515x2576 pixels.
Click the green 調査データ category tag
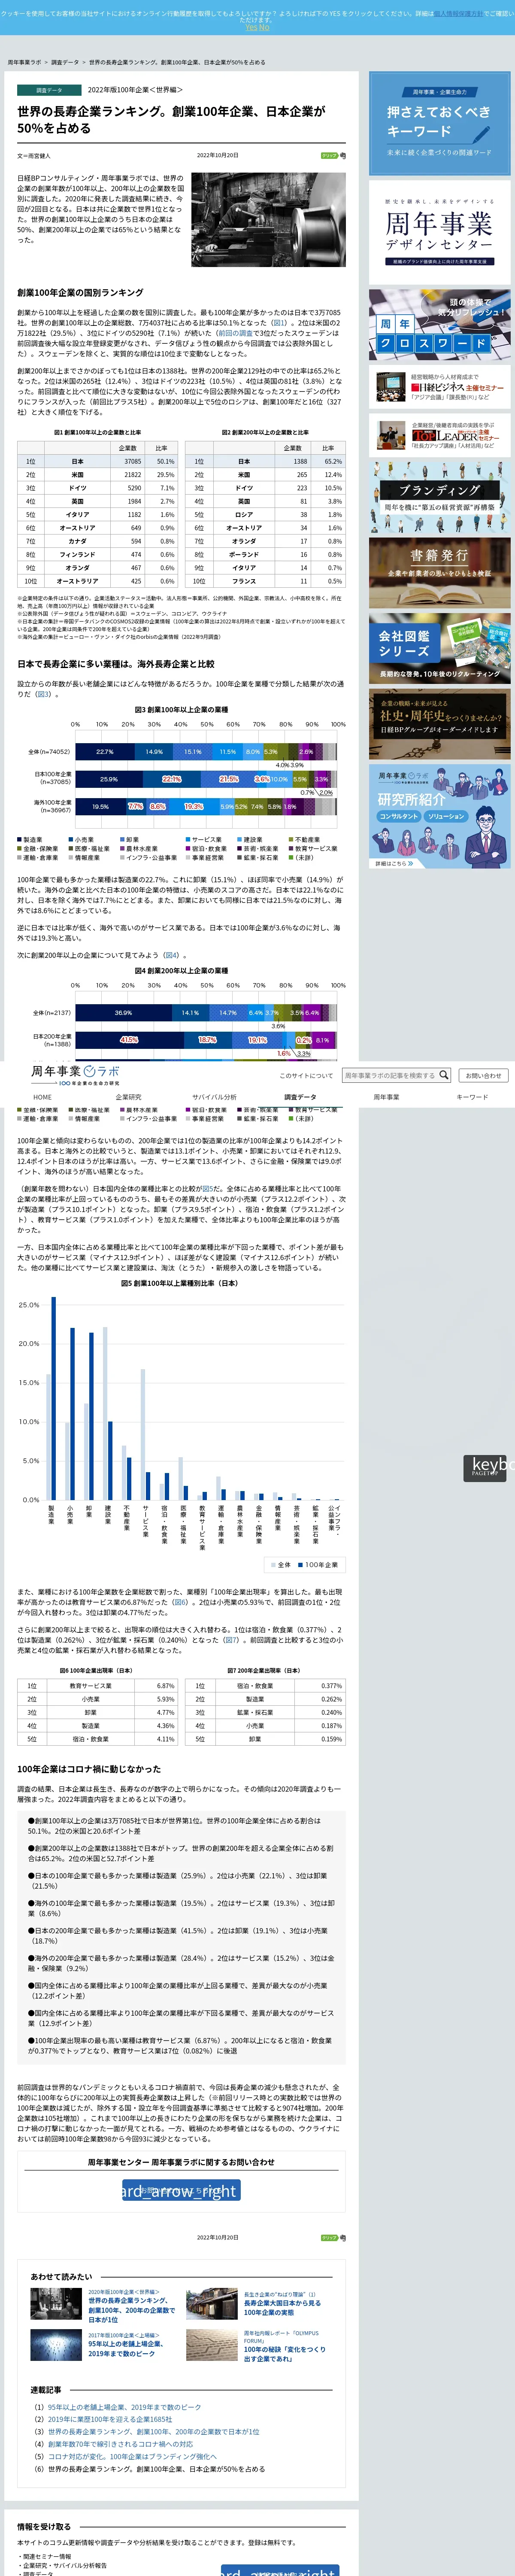(x=48, y=90)
